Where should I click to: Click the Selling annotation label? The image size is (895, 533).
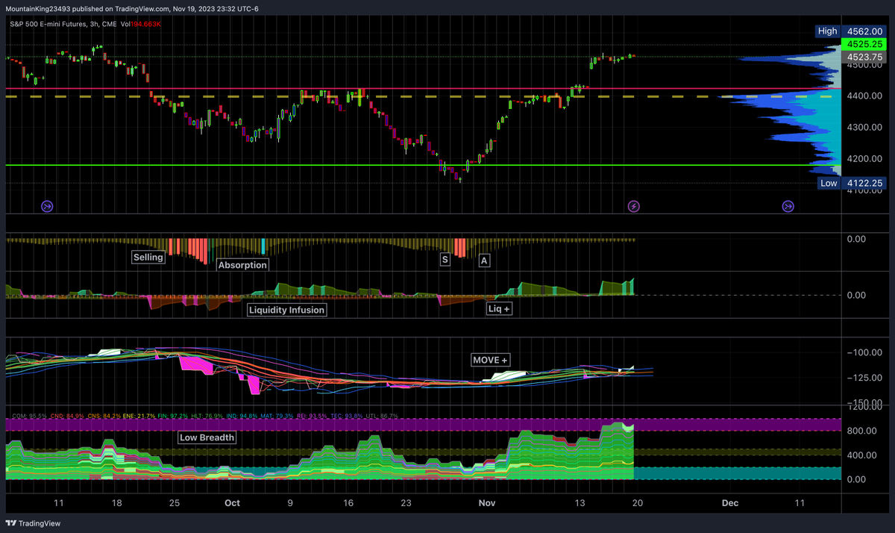pyautogui.click(x=148, y=257)
